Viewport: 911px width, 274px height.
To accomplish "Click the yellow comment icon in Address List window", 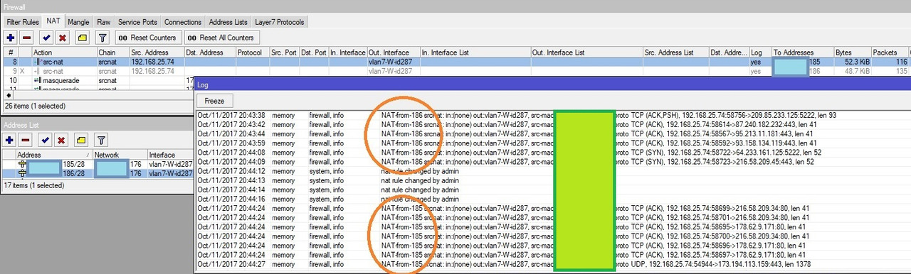I will pyautogui.click(x=80, y=141).
